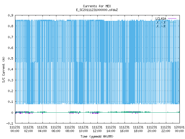Click the x-axis tick label '111231 20:00'
This screenshot has width=185, height=139.
pyautogui.click(x=152, y=129)
